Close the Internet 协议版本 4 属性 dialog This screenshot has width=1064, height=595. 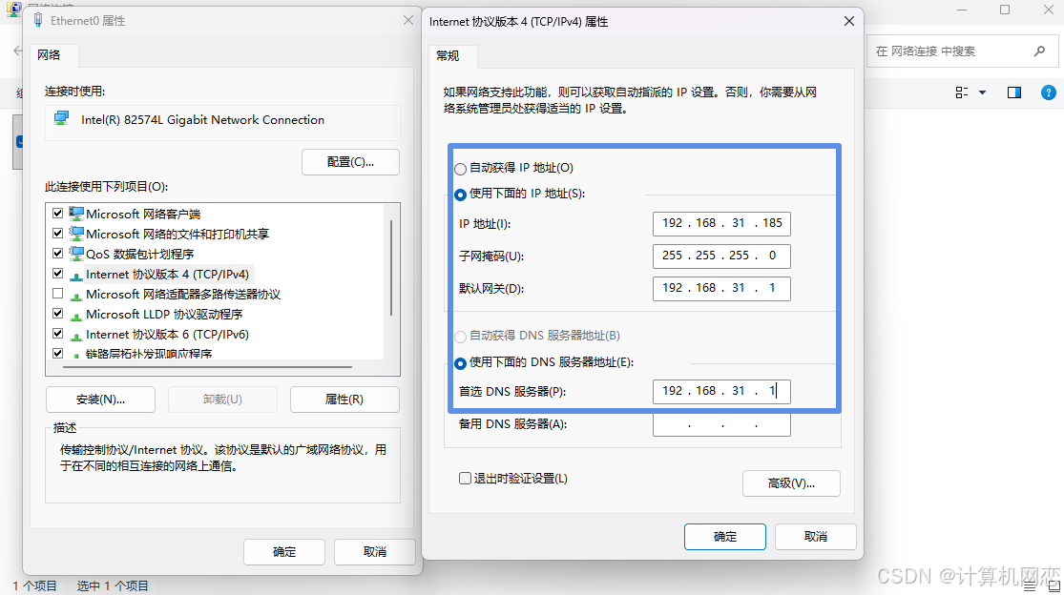(x=849, y=22)
